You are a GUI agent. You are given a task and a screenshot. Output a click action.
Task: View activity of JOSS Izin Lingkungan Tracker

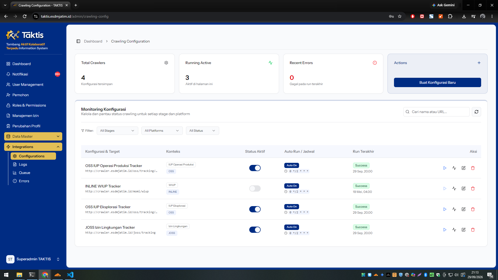[454, 230]
